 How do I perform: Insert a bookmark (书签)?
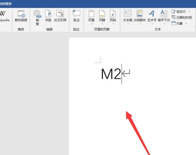(48, 16)
